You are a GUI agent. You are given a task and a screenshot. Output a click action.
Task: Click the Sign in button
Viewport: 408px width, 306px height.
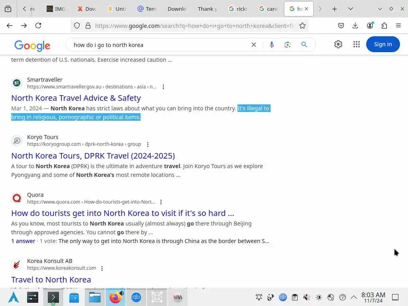383,44
